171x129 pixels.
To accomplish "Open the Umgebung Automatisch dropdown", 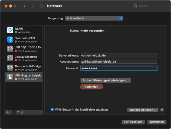I will [94, 18].
